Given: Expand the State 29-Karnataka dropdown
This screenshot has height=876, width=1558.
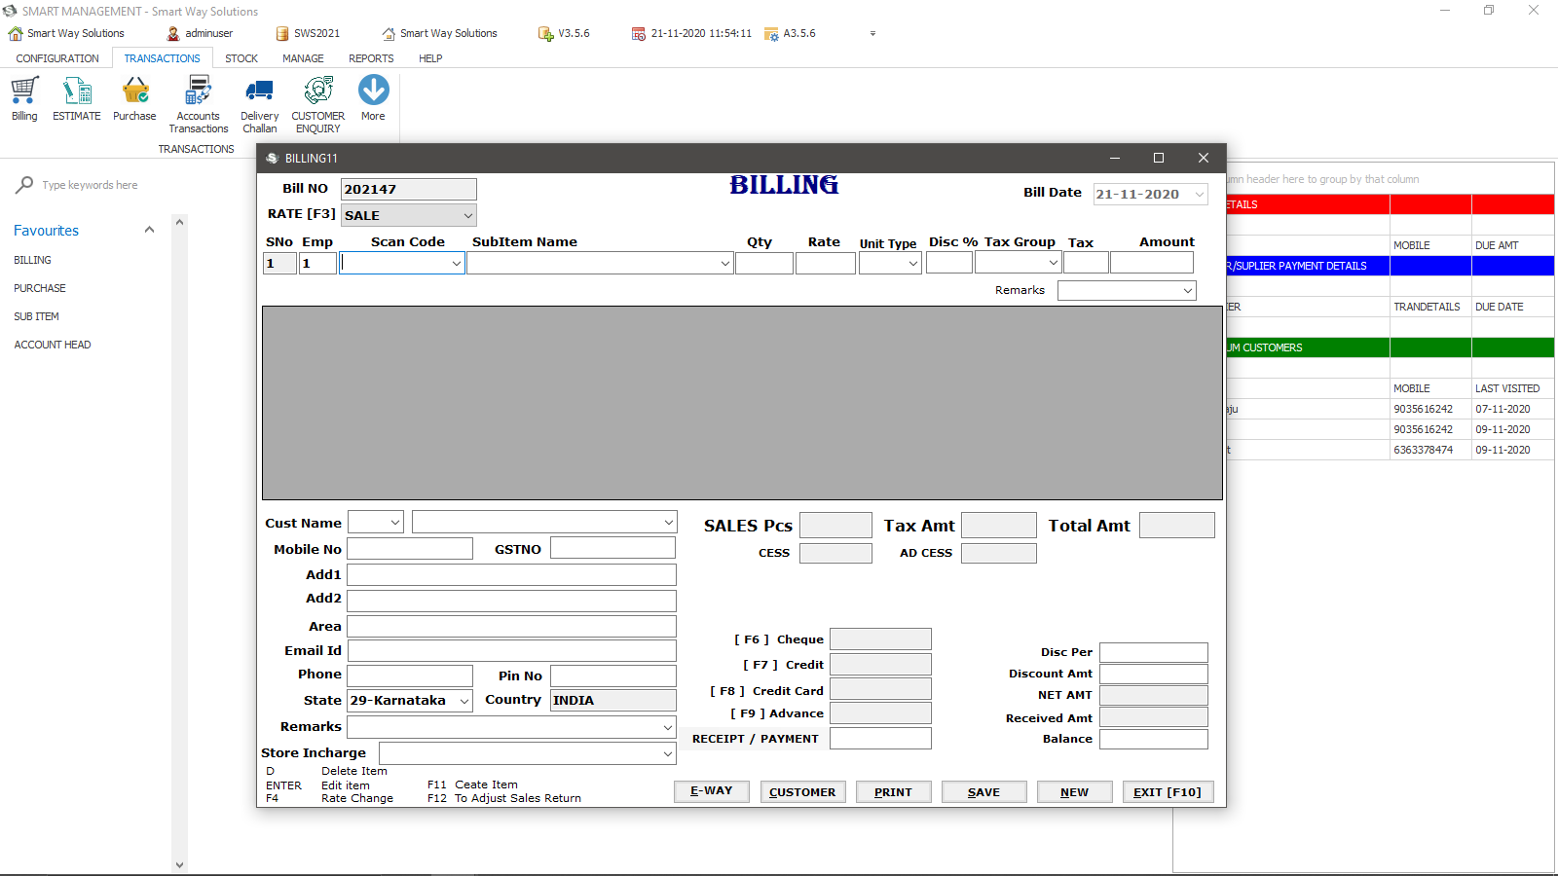Looking at the screenshot, I should (x=464, y=701).
